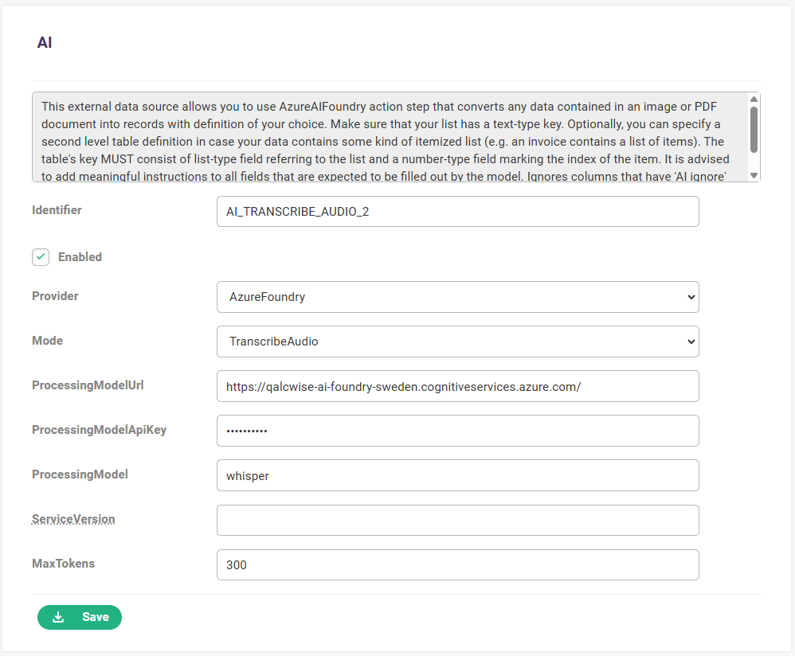The height and width of the screenshot is (656, 795).
Task: Click the underlined ServiceVersion label
Action: [x=73, y=519]
